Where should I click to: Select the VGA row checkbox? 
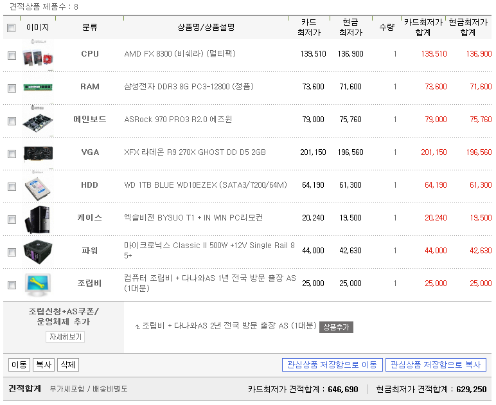click(12, 154)
